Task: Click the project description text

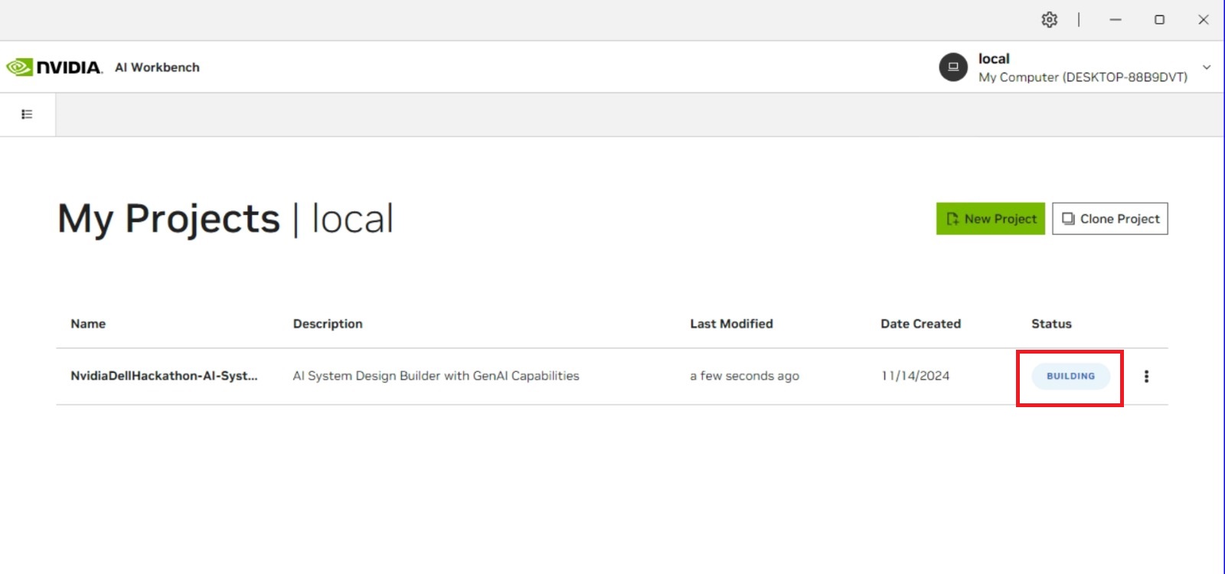Action: click(x=436, y=376)
